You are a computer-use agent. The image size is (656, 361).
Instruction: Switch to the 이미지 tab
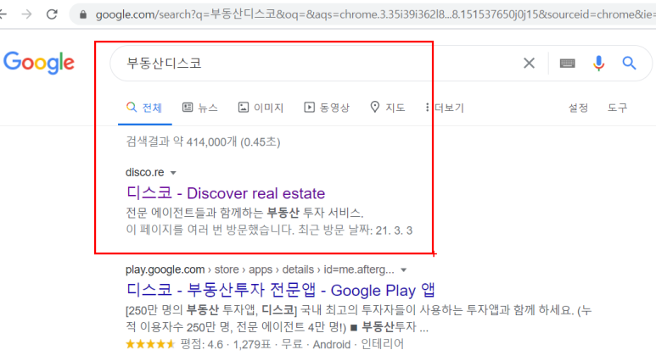(261, 108)
